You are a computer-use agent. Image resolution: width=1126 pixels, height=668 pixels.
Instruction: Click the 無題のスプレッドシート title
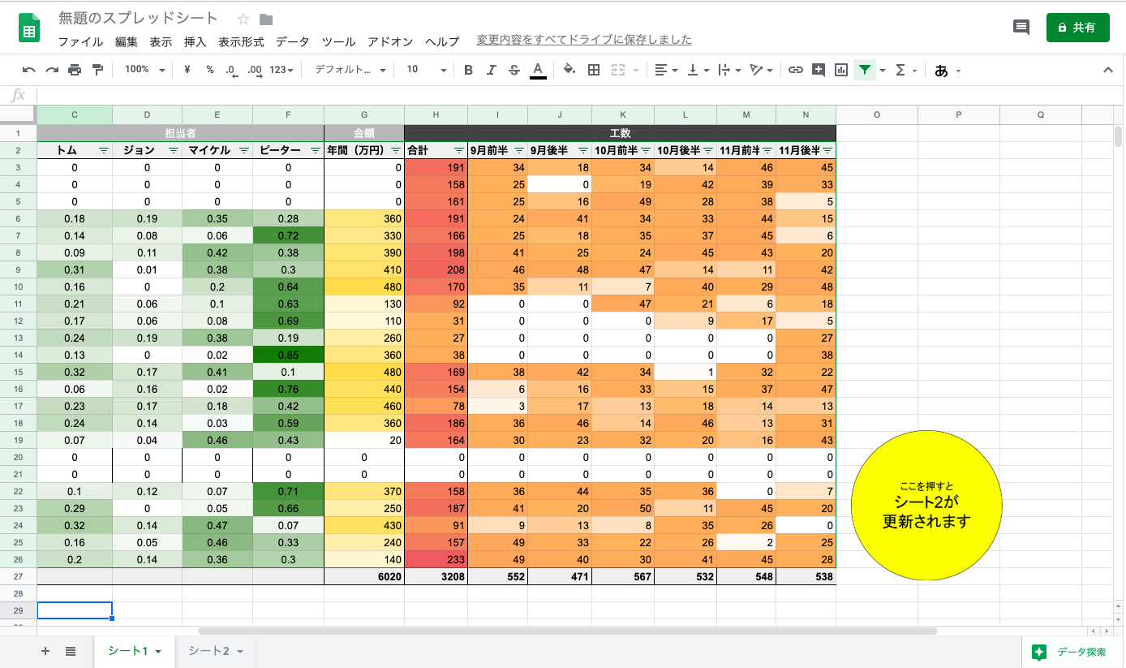138,19
